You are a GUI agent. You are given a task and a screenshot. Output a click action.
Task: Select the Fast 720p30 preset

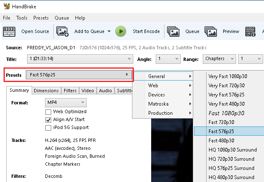[229, 122]
